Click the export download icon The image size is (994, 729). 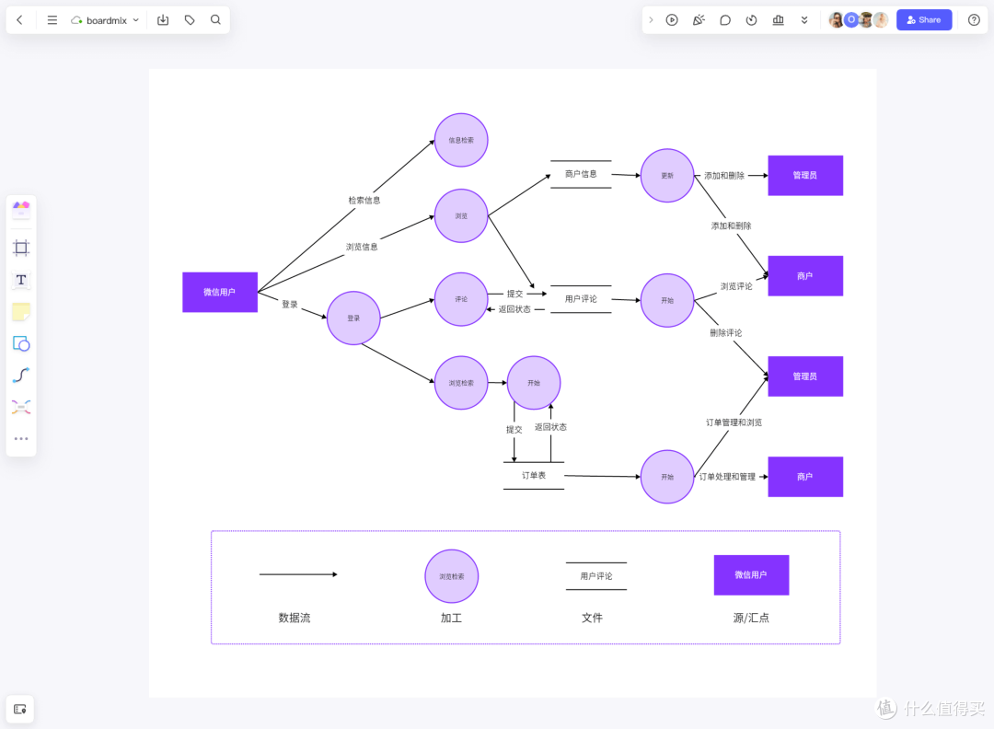pyautogui.click(x=163, y=20)
